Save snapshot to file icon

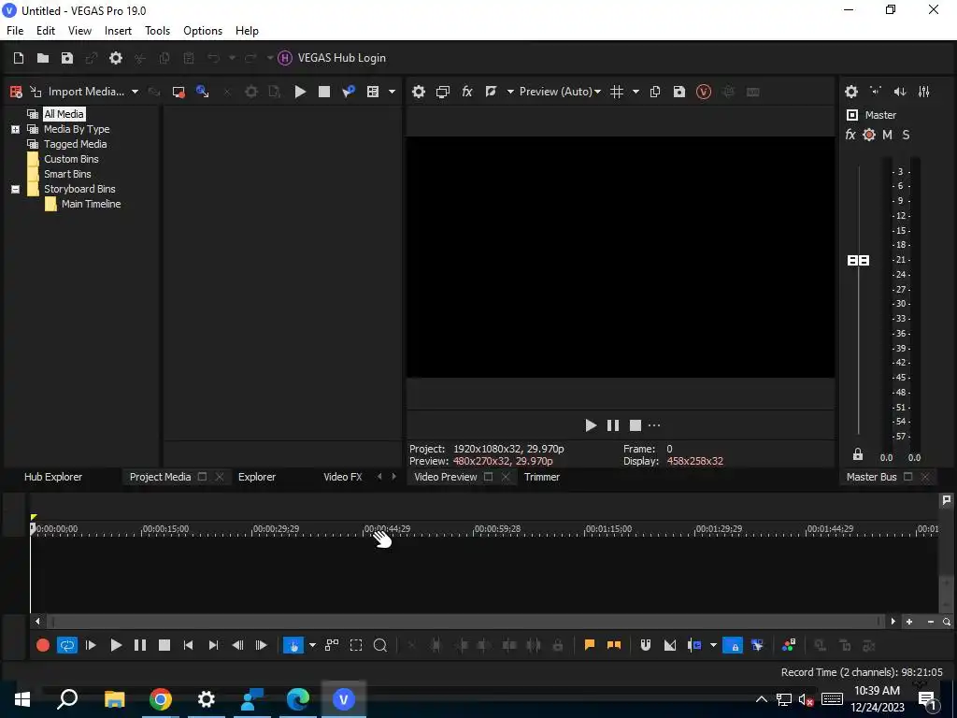click(679, 92)
